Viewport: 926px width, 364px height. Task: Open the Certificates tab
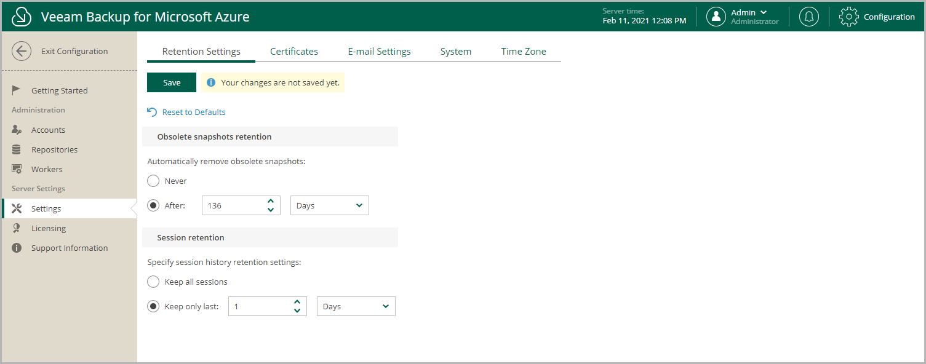click(x=294, y=52)
